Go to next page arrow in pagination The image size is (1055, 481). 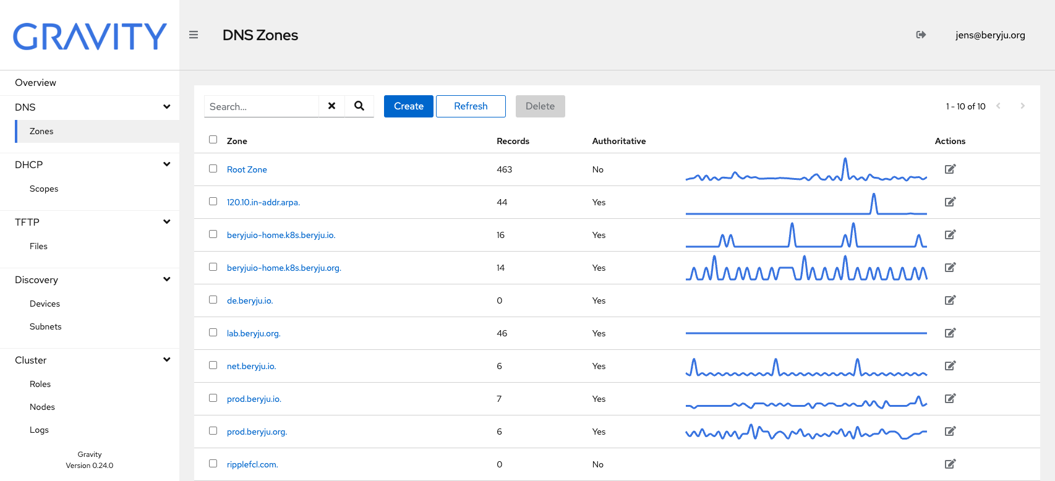(x=1023, y=106)
